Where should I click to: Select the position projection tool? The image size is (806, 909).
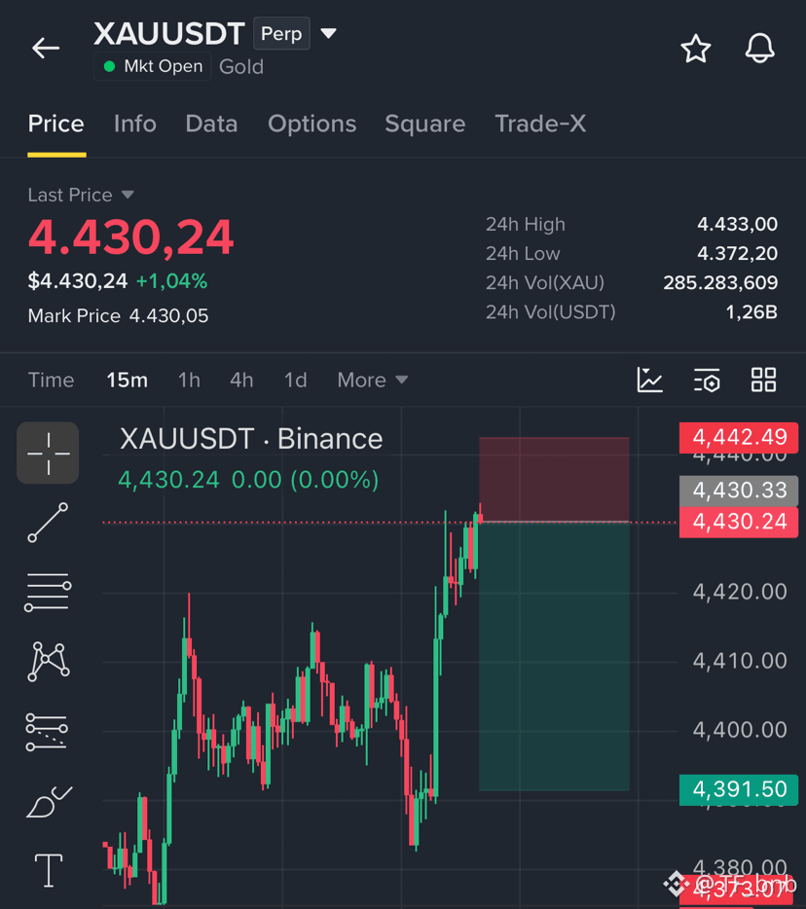pos(47,732)
